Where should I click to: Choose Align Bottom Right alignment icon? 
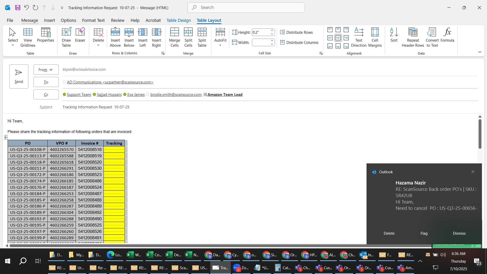click(x=346, y=46)
